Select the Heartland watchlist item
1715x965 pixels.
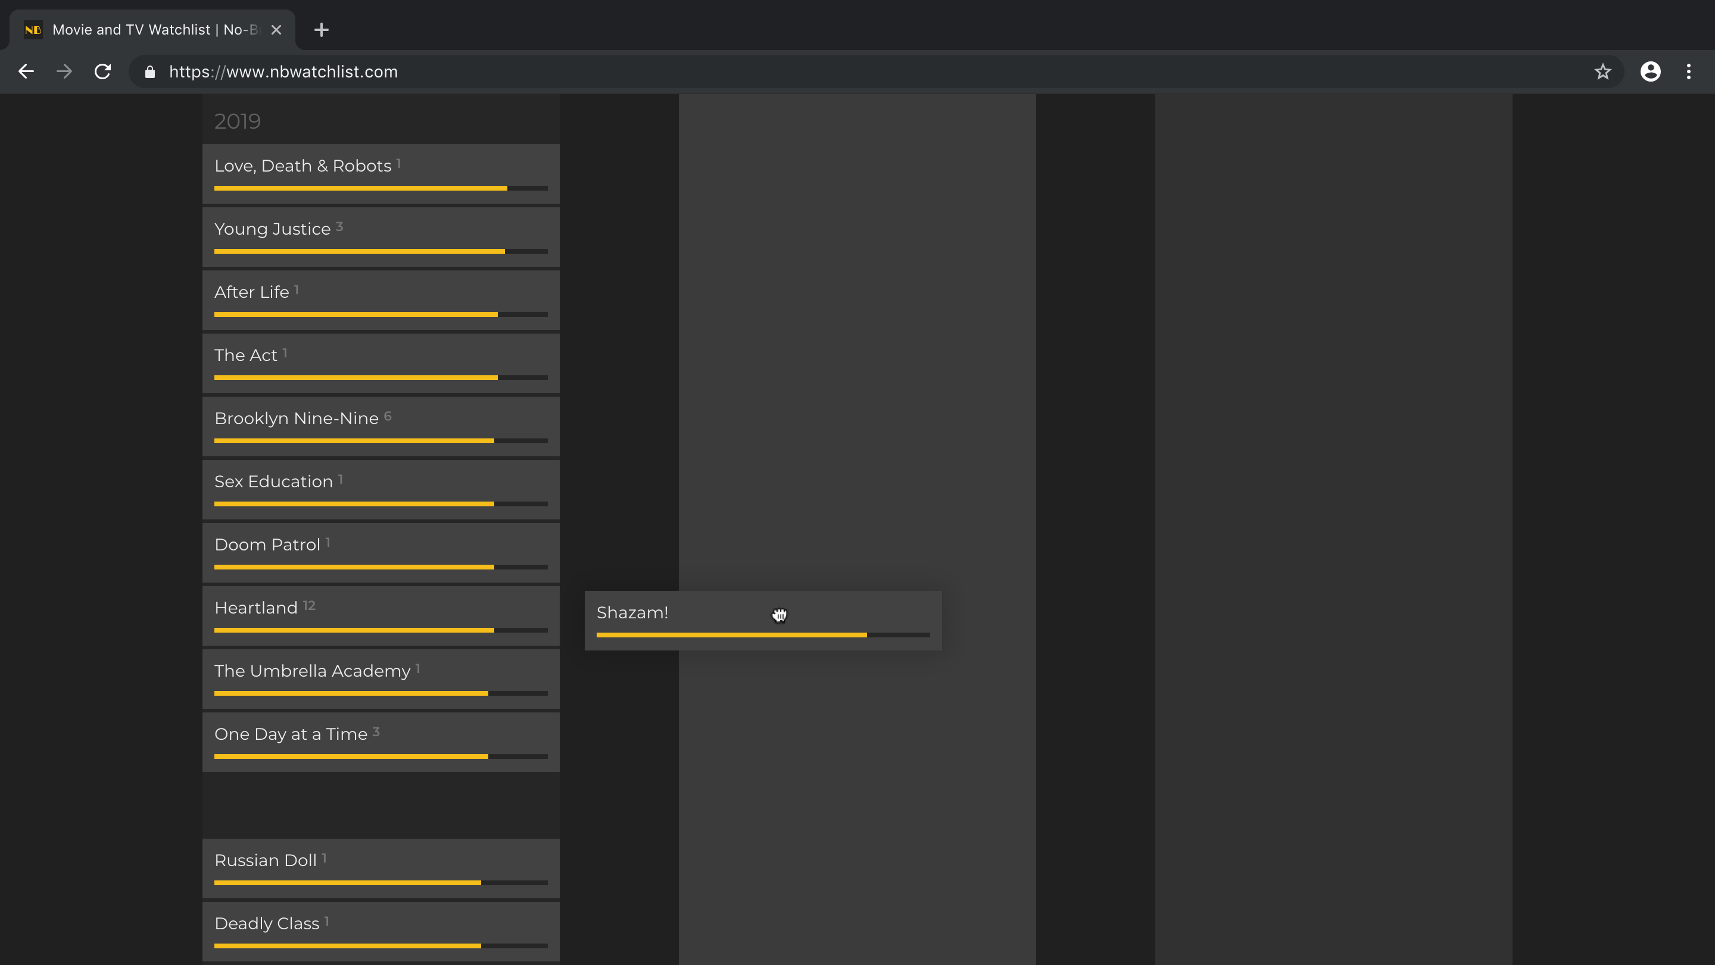(x=381, y=615)
